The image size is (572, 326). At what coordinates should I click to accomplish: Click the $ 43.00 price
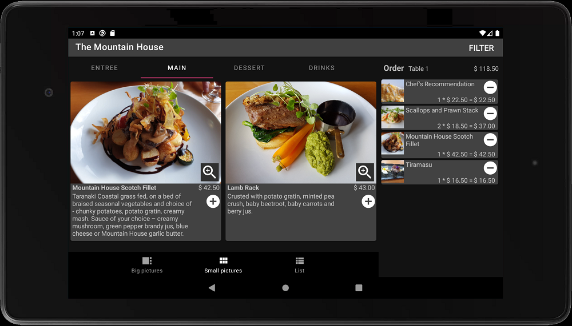tap(364, 188)
